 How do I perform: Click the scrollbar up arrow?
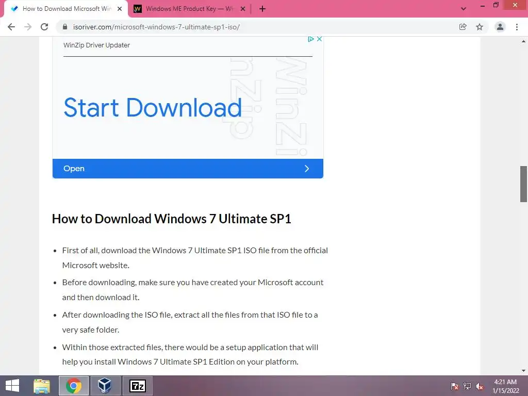524,41
